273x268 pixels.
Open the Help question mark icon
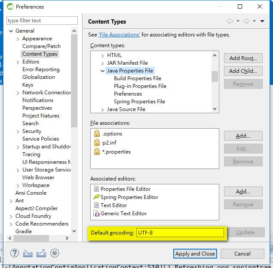coord(15,253)
